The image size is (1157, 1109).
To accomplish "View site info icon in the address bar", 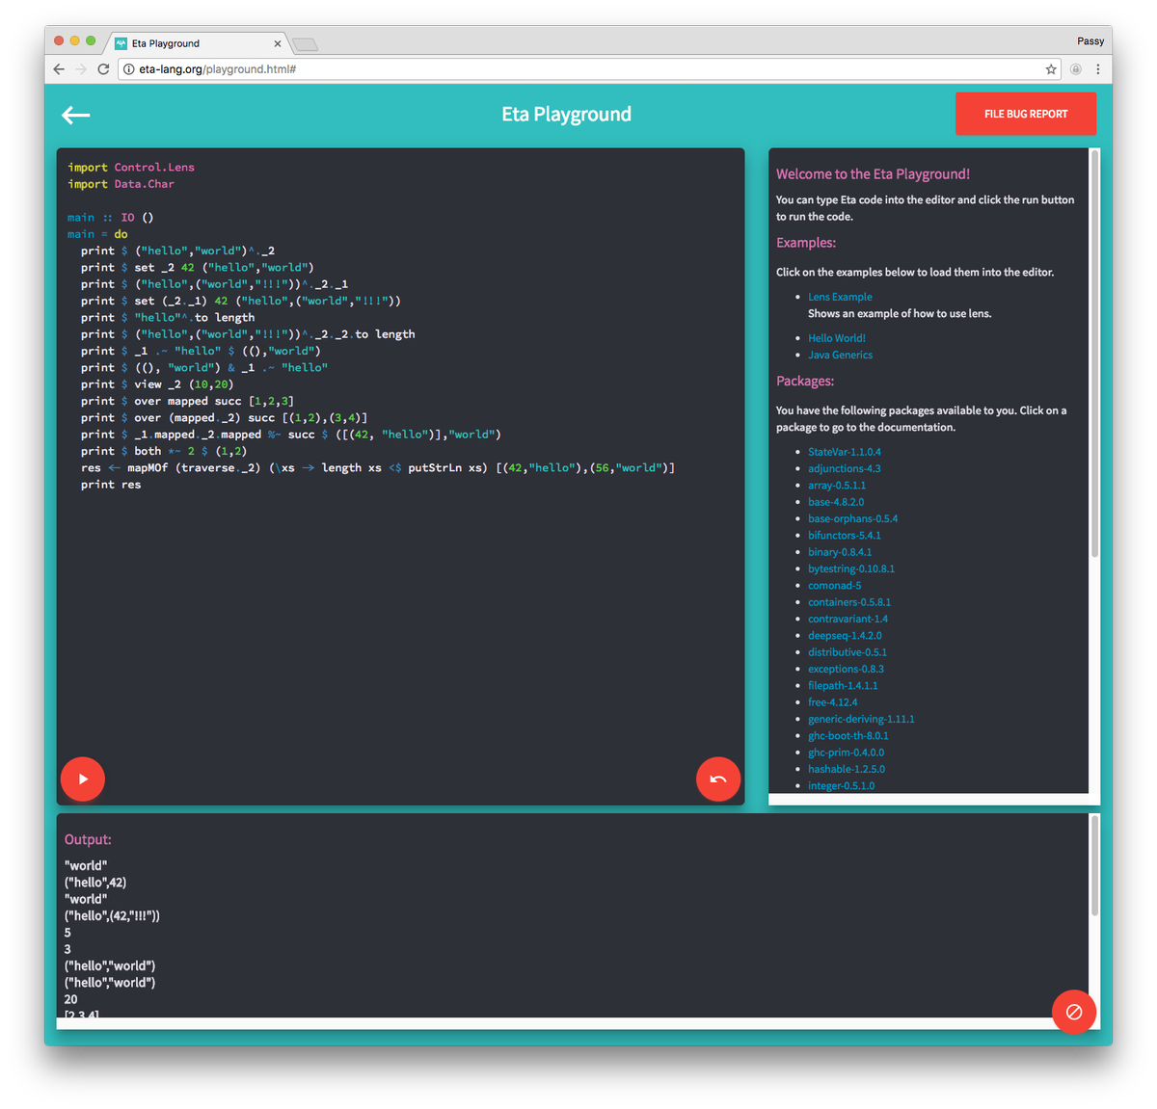I will [128, 69].
